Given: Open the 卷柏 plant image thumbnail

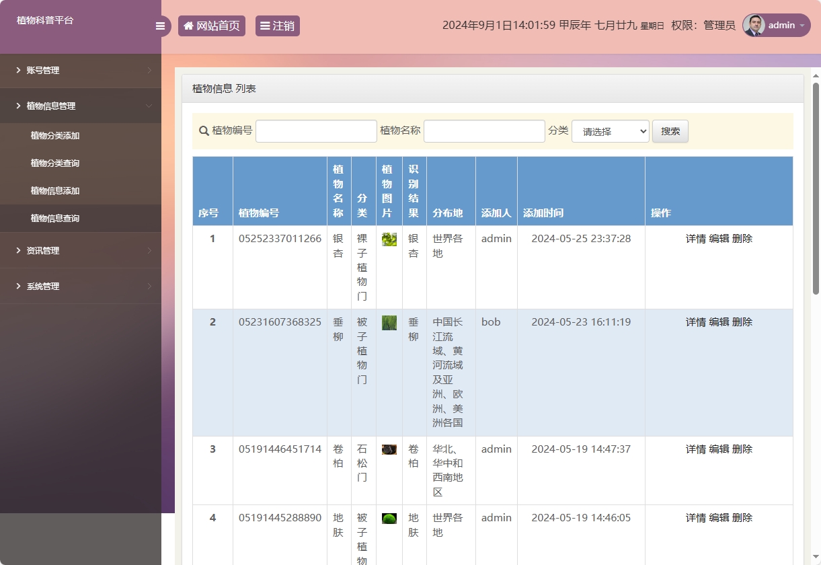Looking at the screenshot, I should [389, 449].
